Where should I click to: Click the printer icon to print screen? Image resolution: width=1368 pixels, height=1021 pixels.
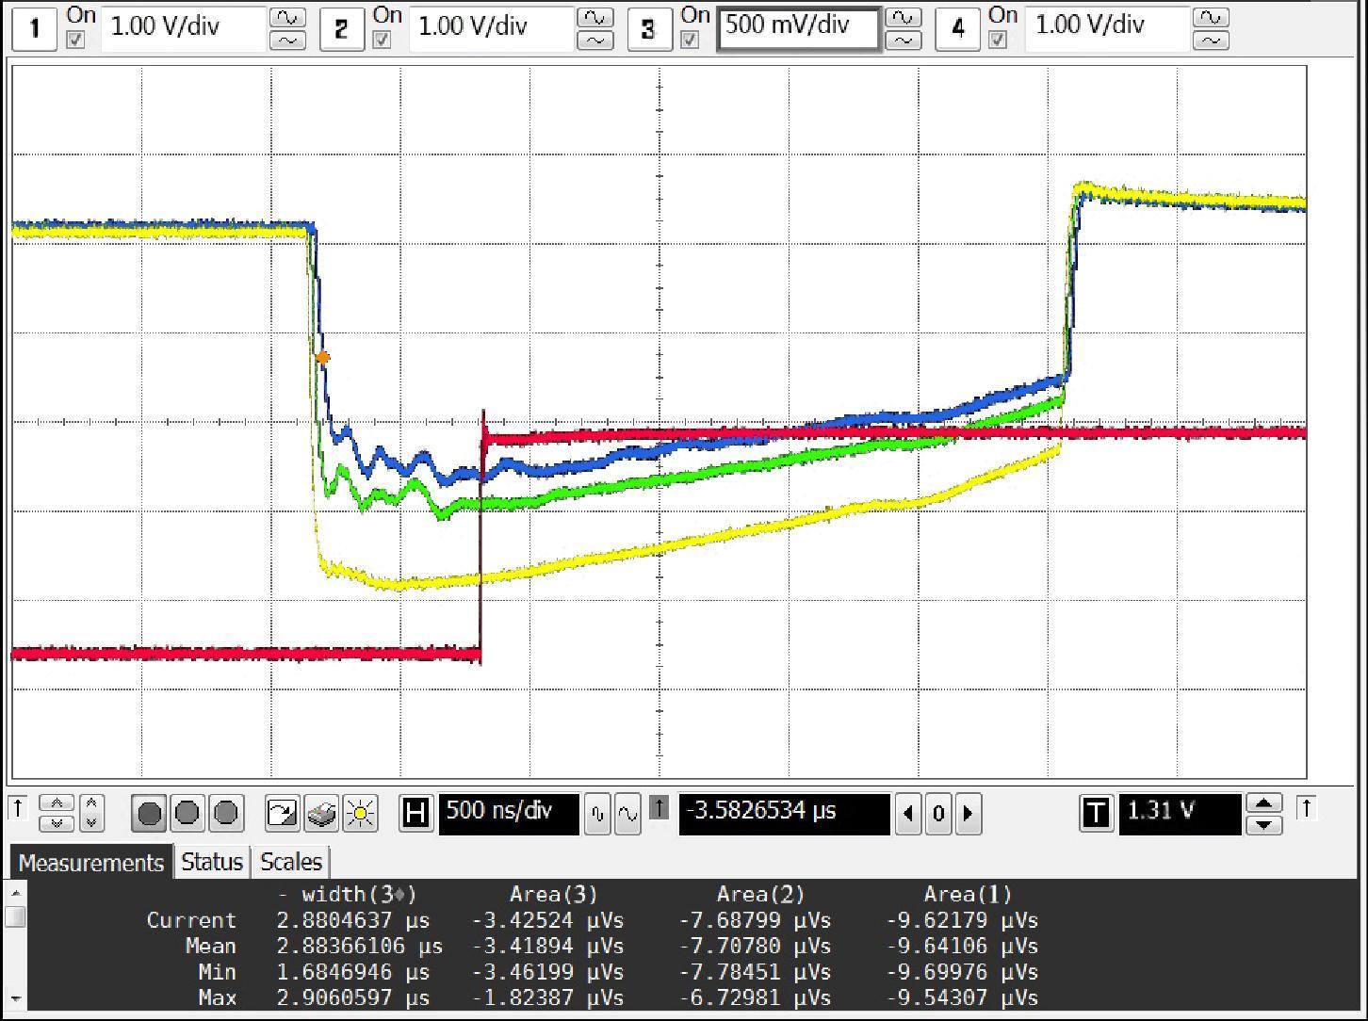tap(320, 813)
